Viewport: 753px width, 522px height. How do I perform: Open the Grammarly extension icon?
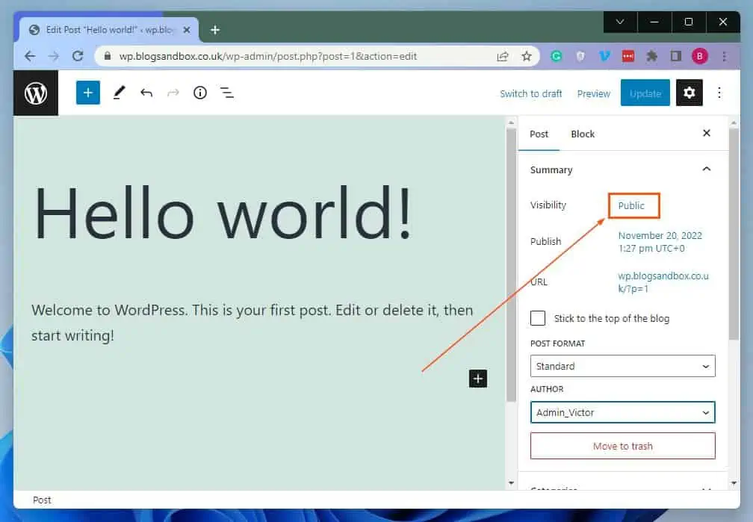(556, 56)
